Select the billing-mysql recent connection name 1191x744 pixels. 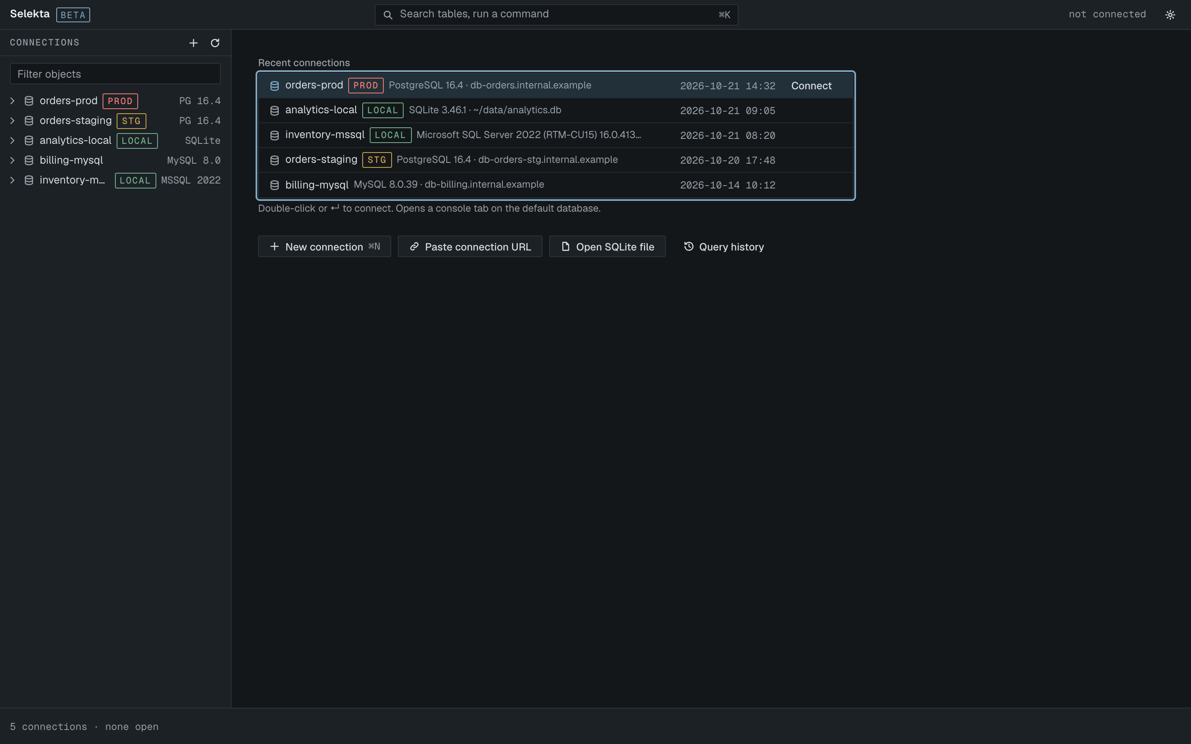click(x=317, y=184)
